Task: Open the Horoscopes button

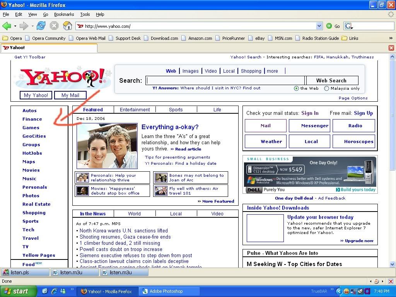Action: [x=354, y=142]
